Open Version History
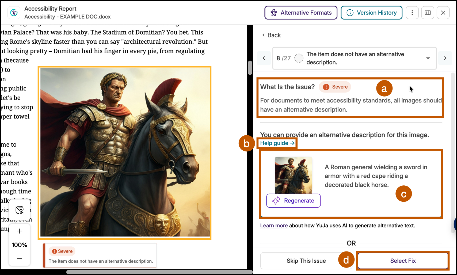Image resolution: width=457 pixels, height=275 pixels. click(371, 13)
